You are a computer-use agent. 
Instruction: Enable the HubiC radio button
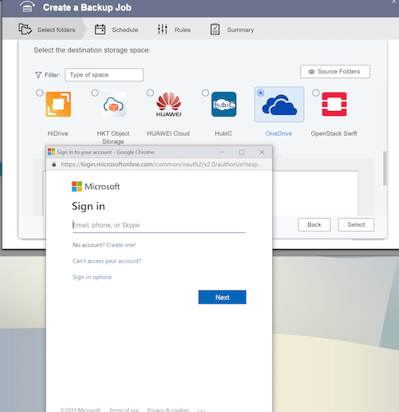click(x=205, y=93)
